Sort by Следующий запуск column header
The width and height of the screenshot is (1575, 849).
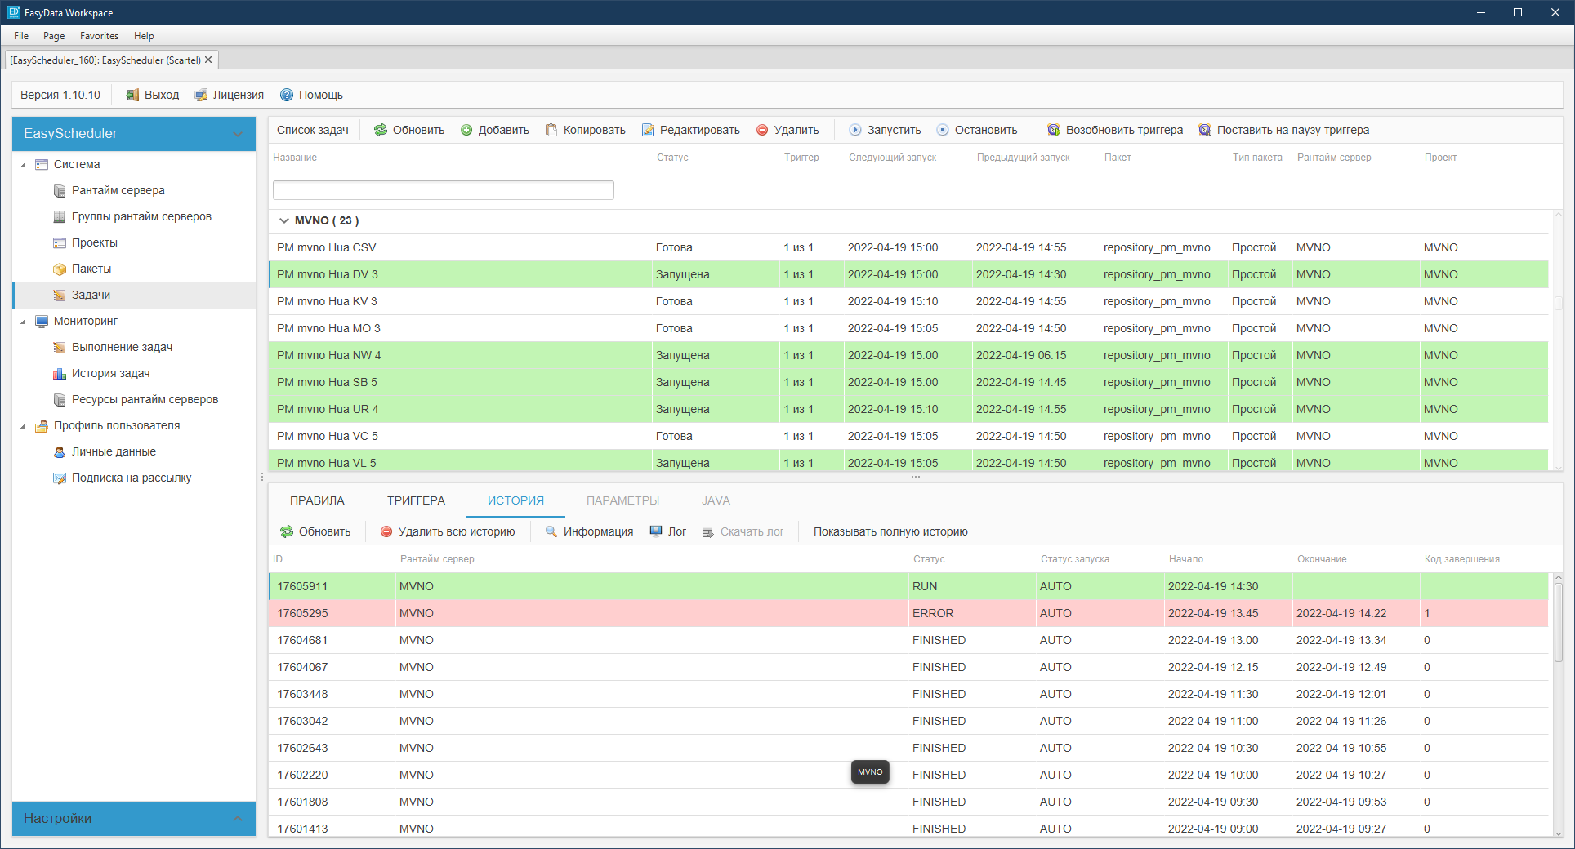click(892, 158)
